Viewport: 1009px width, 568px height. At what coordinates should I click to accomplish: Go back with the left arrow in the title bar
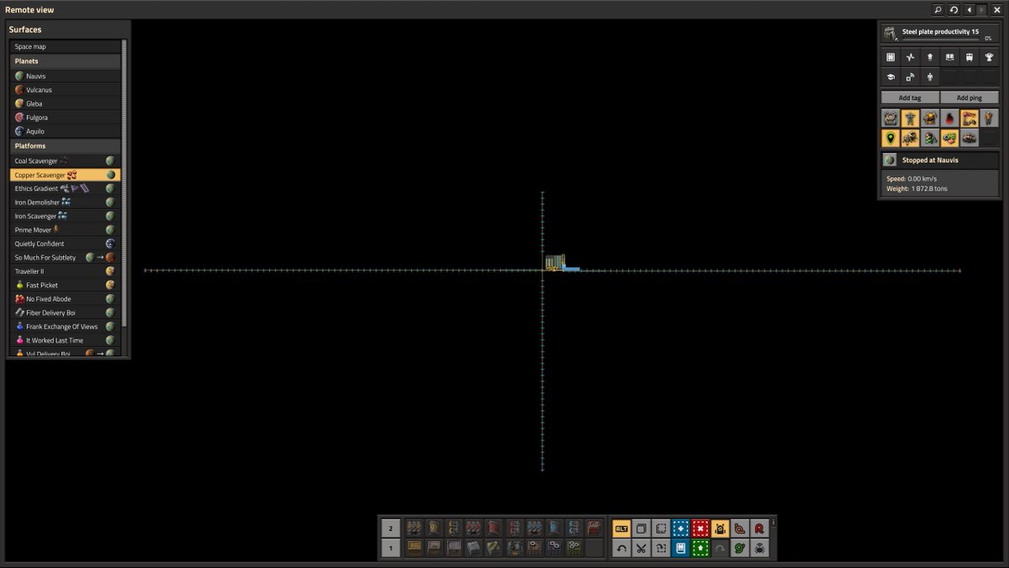[969, 9]
